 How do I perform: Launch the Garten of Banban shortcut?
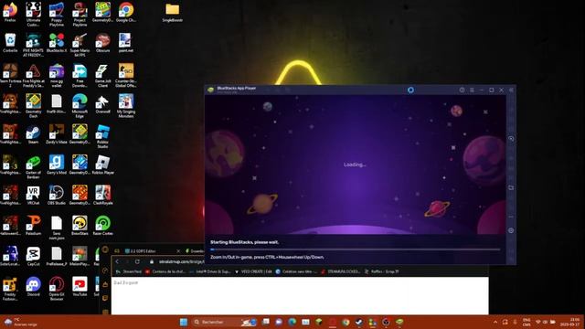point(33,167)
